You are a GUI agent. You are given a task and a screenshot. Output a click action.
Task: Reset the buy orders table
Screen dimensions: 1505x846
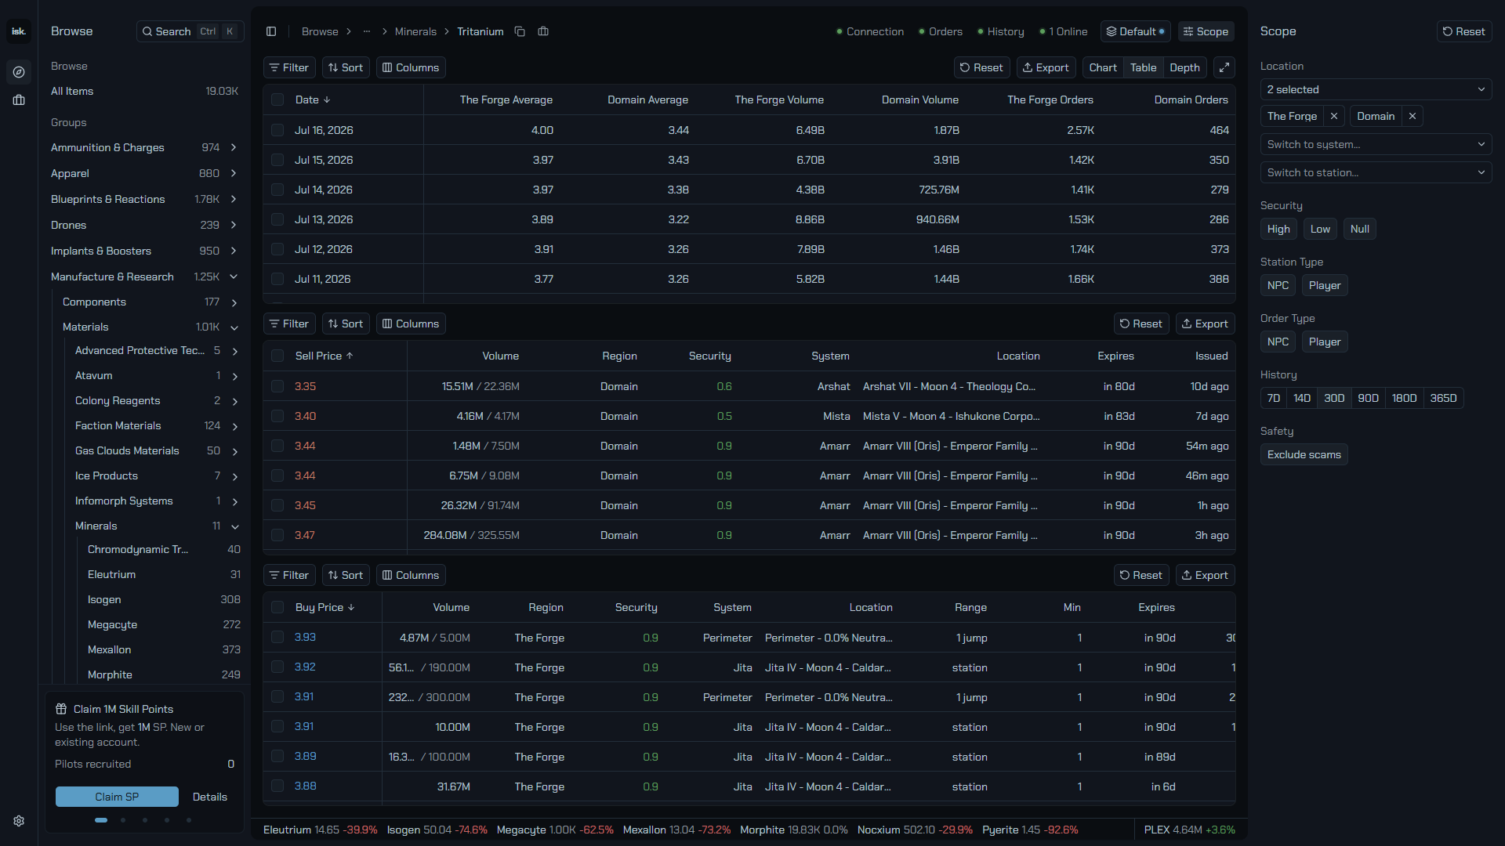1141,575
